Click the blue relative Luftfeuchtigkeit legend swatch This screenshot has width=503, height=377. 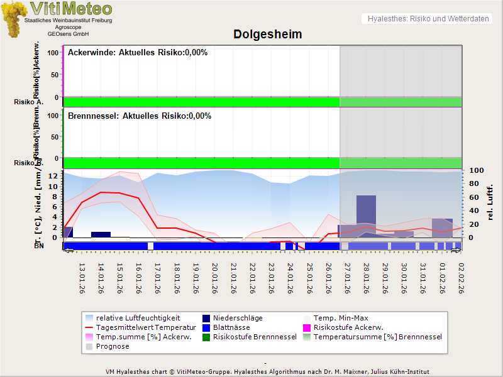89,318
